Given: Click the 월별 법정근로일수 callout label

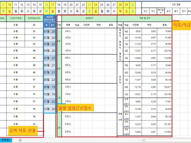Looking at the screenshot, I should [76, 108].
